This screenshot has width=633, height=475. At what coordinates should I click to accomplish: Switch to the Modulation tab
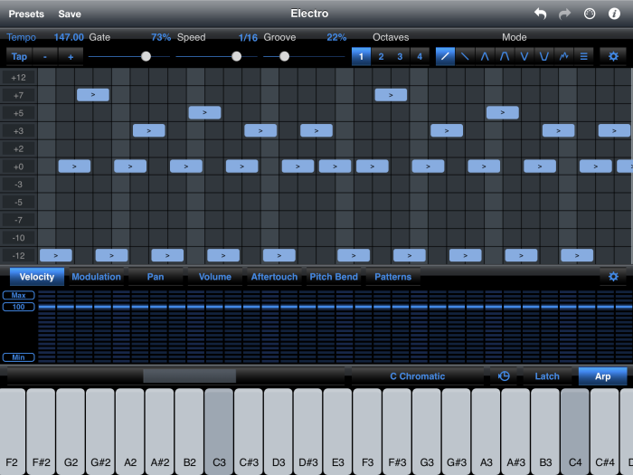click(x=96, y=276)
